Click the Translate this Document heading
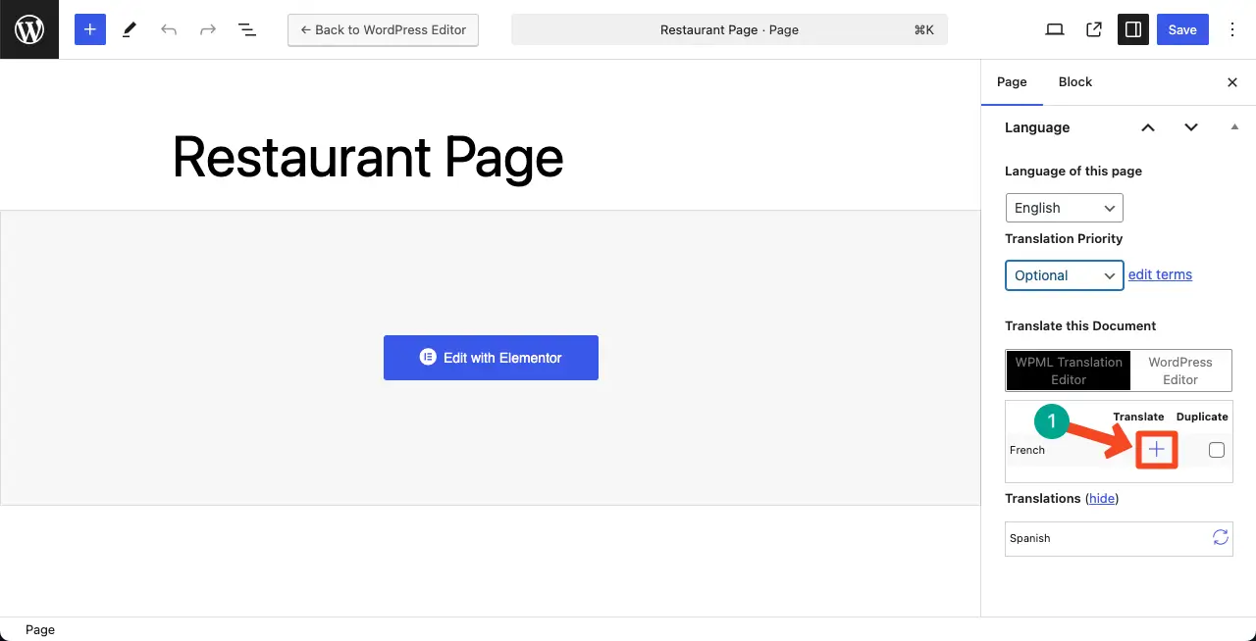The width and height of the screenshot is (1256, 641). click(1080, 325)
